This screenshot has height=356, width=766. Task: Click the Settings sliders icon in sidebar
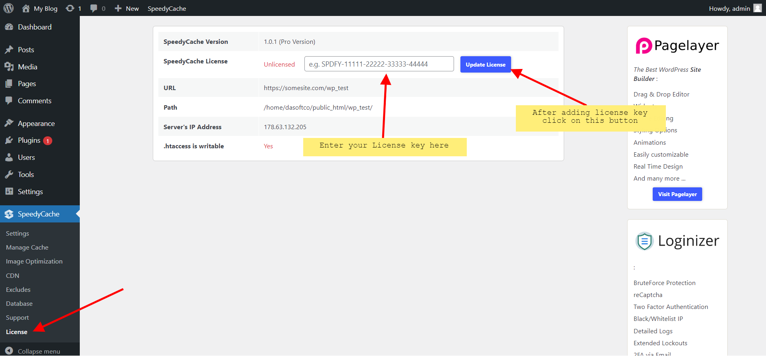pyautogui.click(x=9, y=191)
